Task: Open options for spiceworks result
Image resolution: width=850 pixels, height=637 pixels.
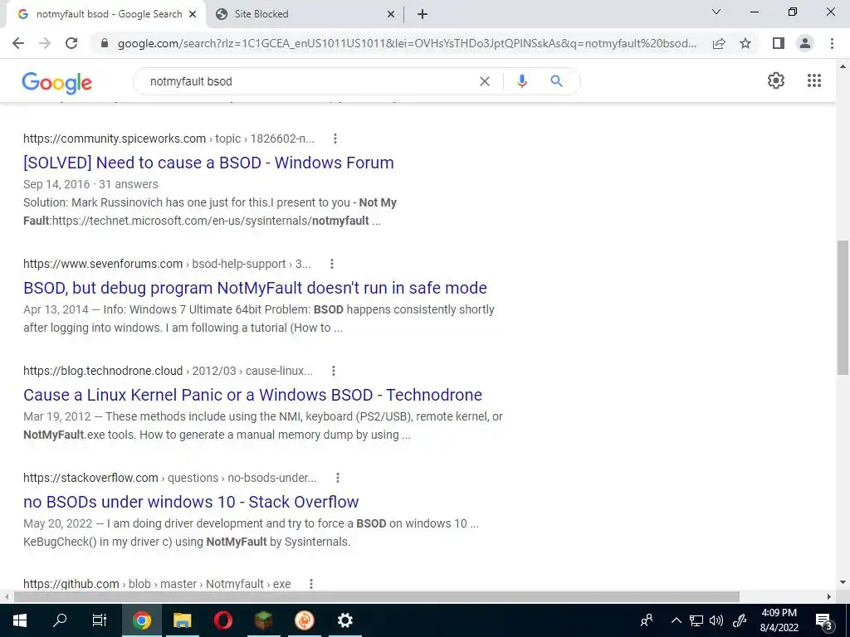Action: point(335,139)
